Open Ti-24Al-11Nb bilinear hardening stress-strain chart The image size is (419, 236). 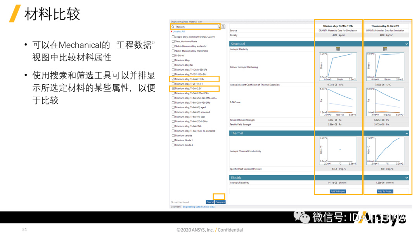click(x=338, y=67)
